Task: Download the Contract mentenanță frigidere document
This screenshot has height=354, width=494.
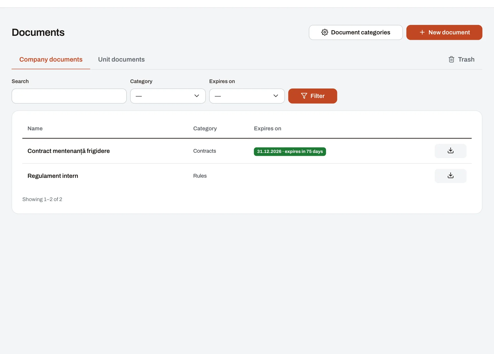Action: [450, 151]
